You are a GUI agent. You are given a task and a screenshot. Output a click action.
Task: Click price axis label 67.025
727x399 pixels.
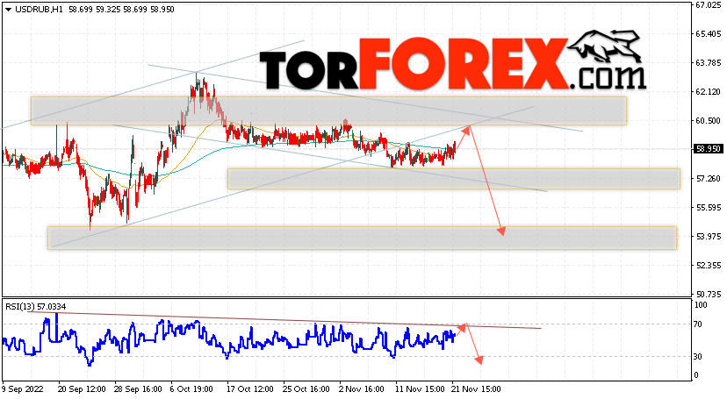[708, 5]
